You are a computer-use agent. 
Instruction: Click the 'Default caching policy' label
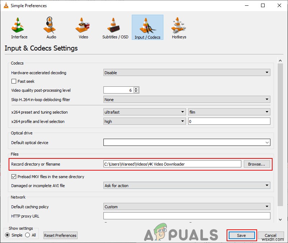(x=30, y=207)
